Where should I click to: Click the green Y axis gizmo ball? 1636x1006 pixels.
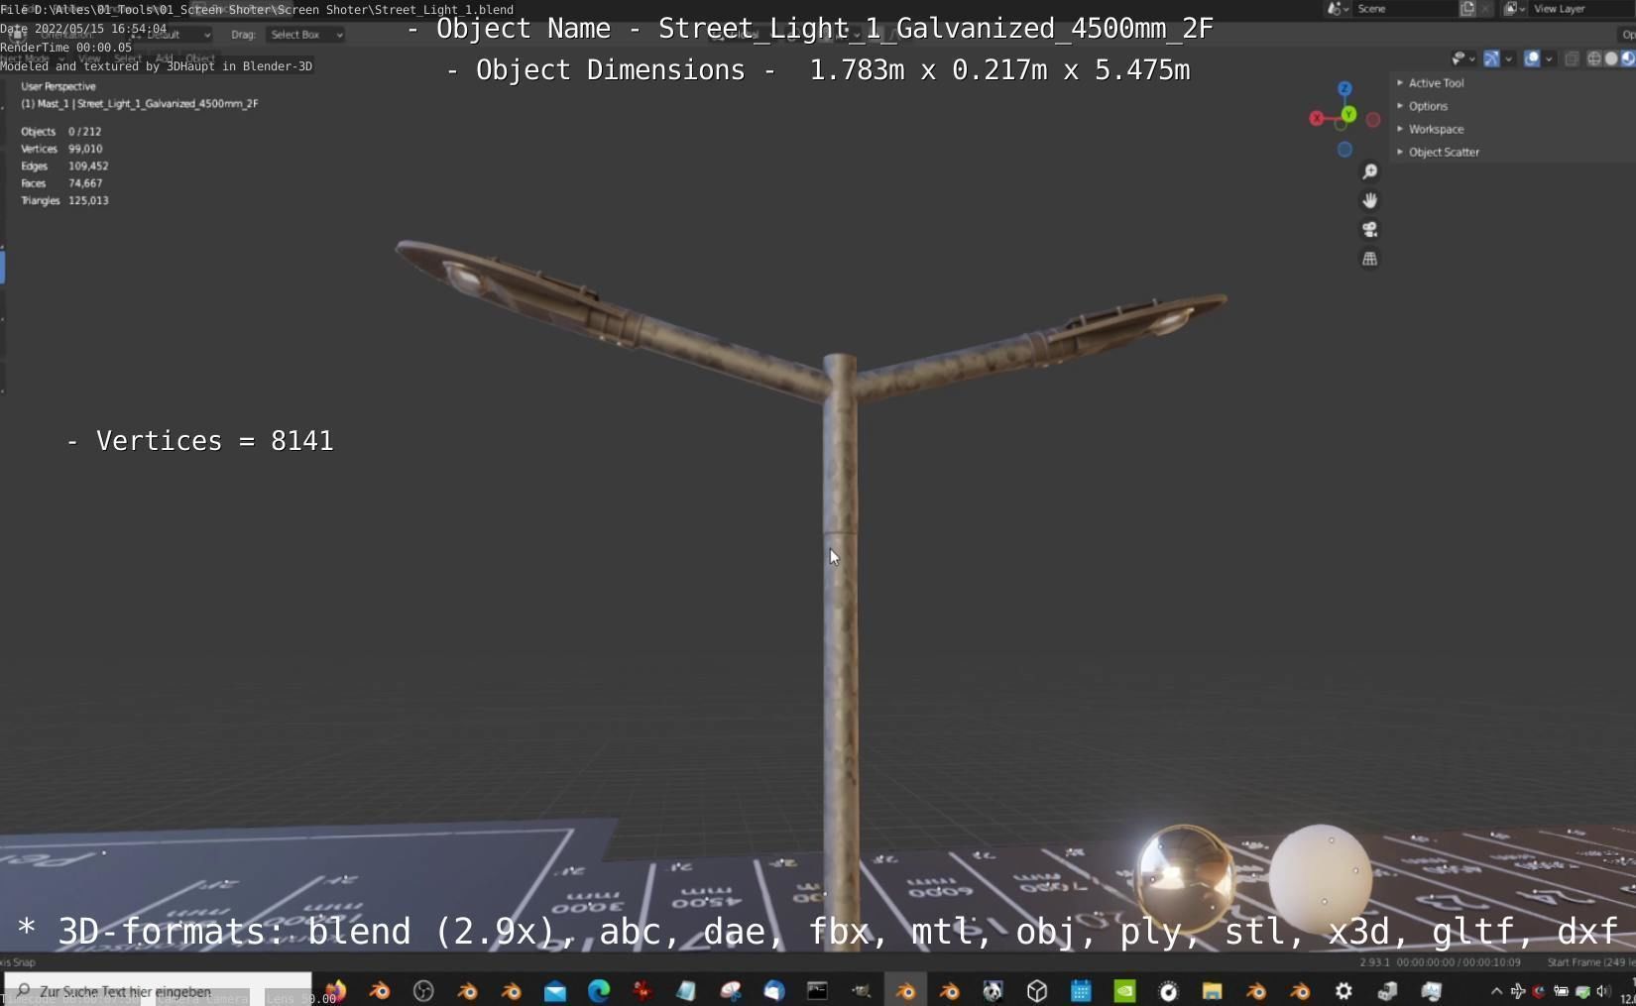[x=1348, y=115]
